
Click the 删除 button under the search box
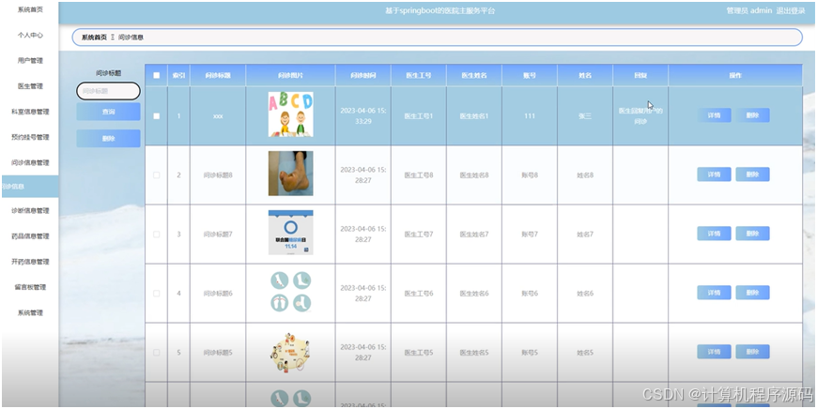coord(108,139)
